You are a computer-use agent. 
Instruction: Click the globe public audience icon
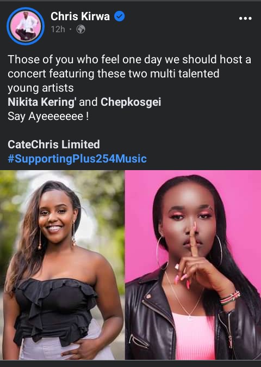pyautogui.click(x=81, y=29)
